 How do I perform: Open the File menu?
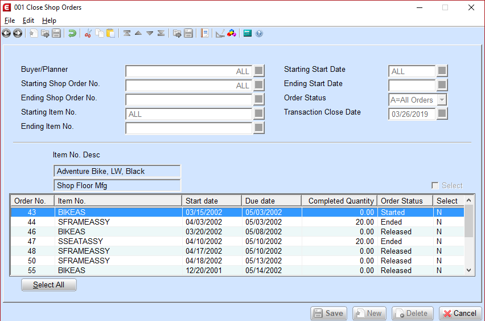[x=10, y=21]
